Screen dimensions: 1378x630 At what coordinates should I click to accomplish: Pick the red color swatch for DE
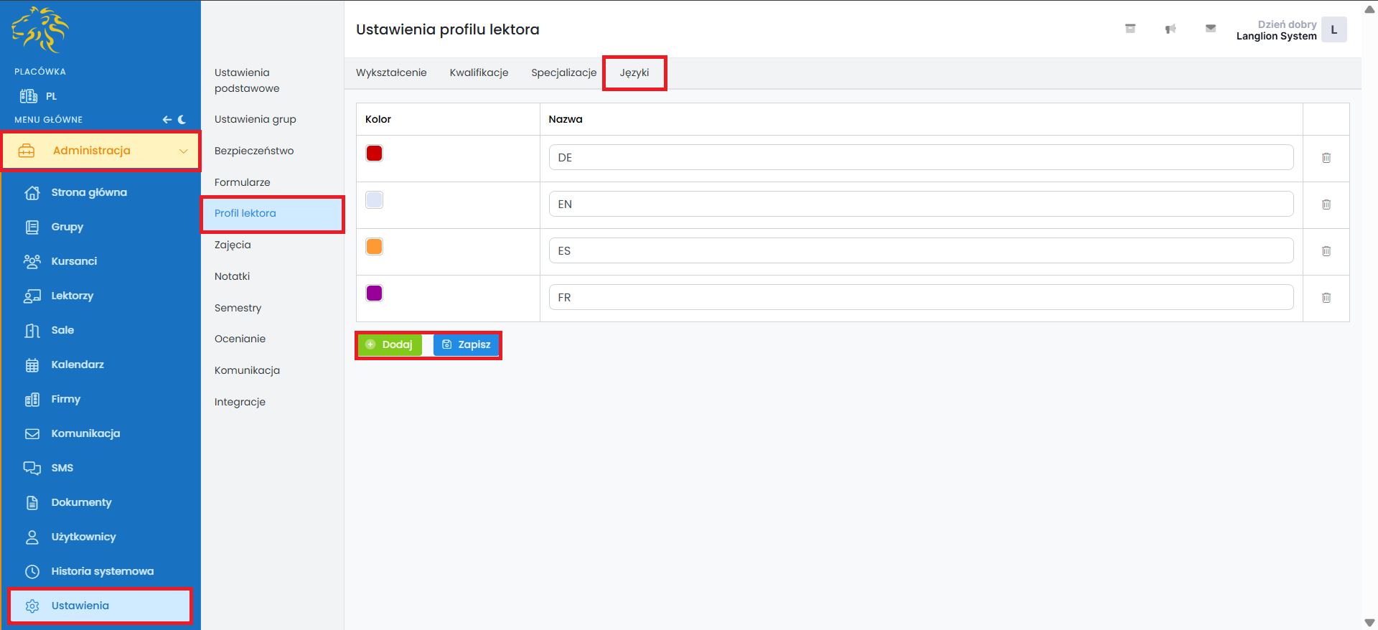[x=374, y=154]
